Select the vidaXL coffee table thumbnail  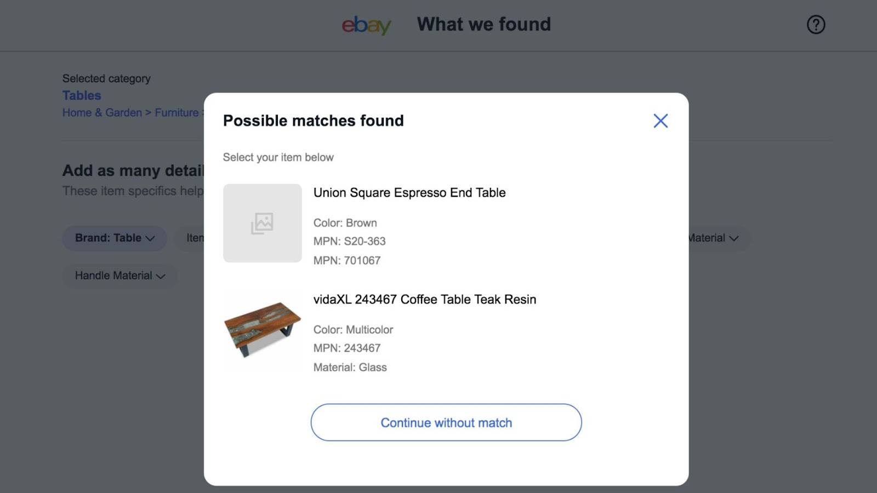click(262, 330)
